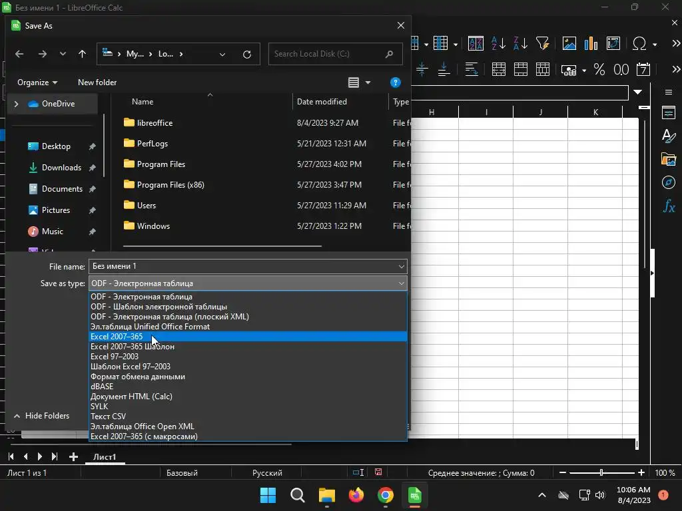Click the split cells icon
This screenshot has height=511, width=682.
pyautogui.click(x=542, y=69)
